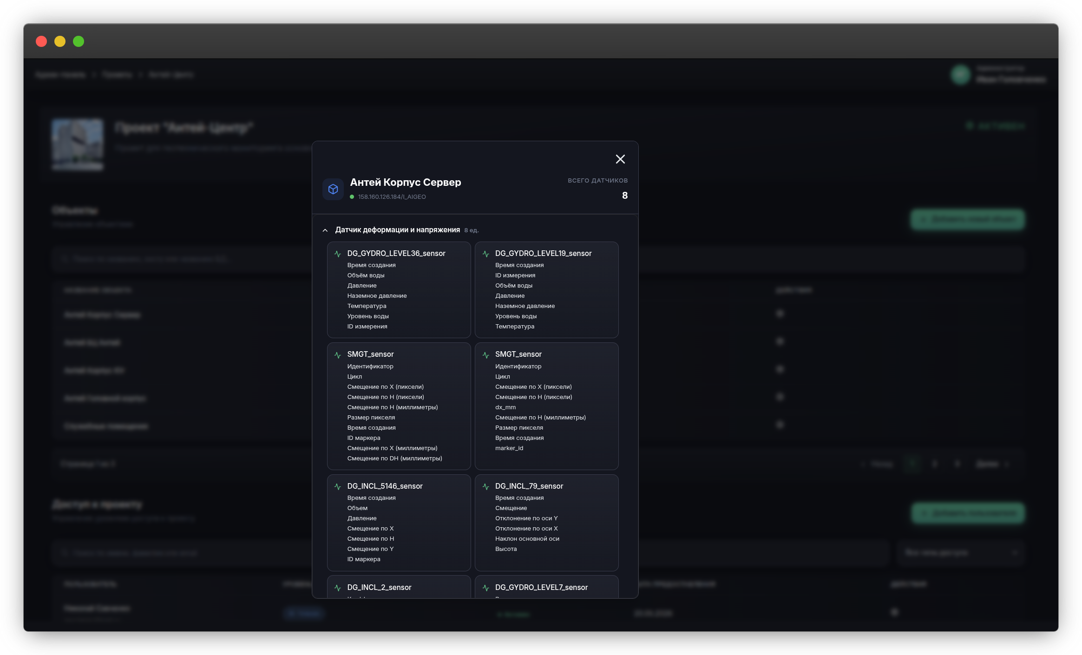
Task: Click Объём воды in DG_GYDRO_LEVEL36_sensor
Action: tap(366, 275)
